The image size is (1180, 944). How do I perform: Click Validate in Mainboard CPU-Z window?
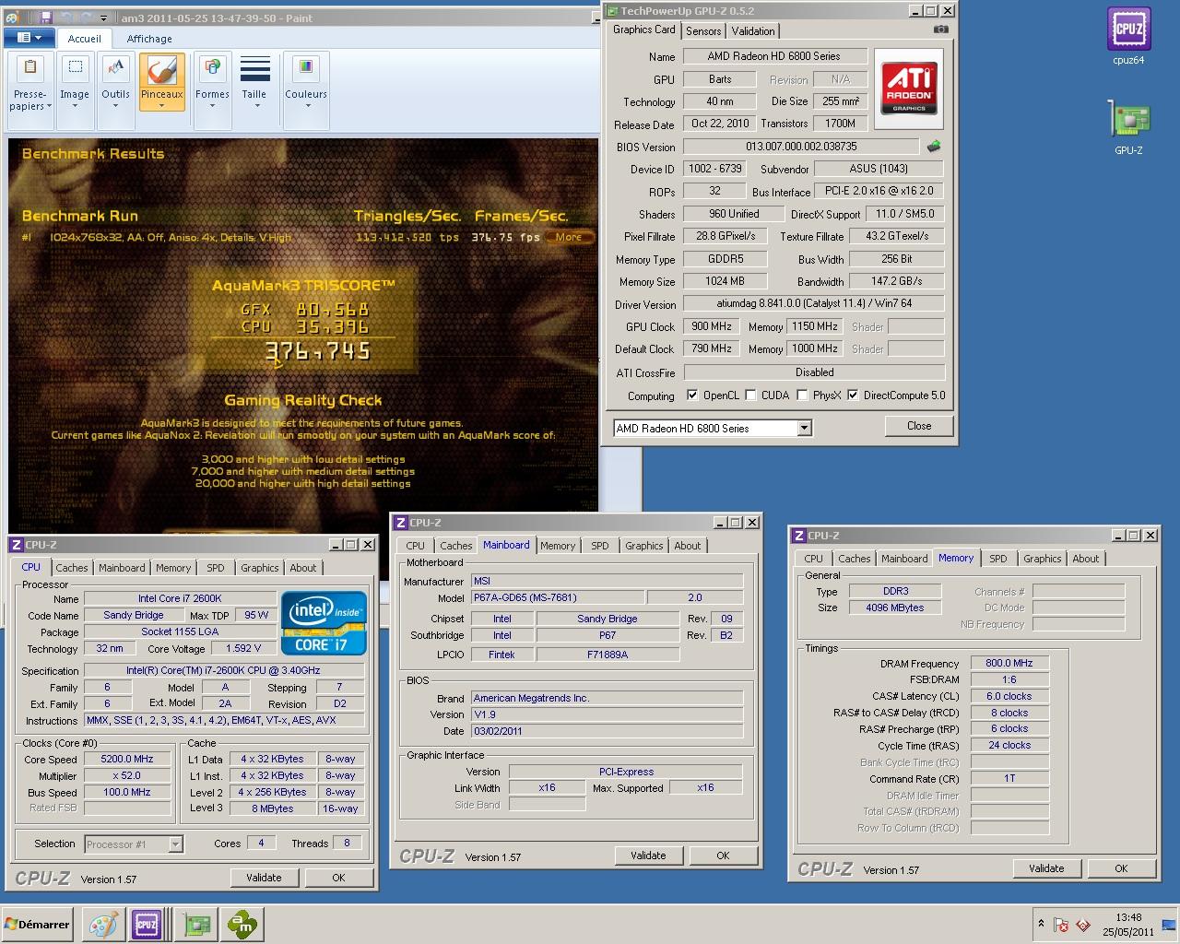(x=648, y=855)
